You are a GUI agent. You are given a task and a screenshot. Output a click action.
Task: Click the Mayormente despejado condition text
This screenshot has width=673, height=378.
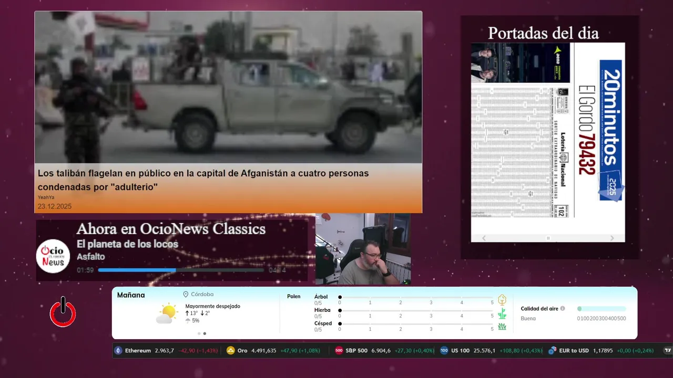click(x=212, y=306)
